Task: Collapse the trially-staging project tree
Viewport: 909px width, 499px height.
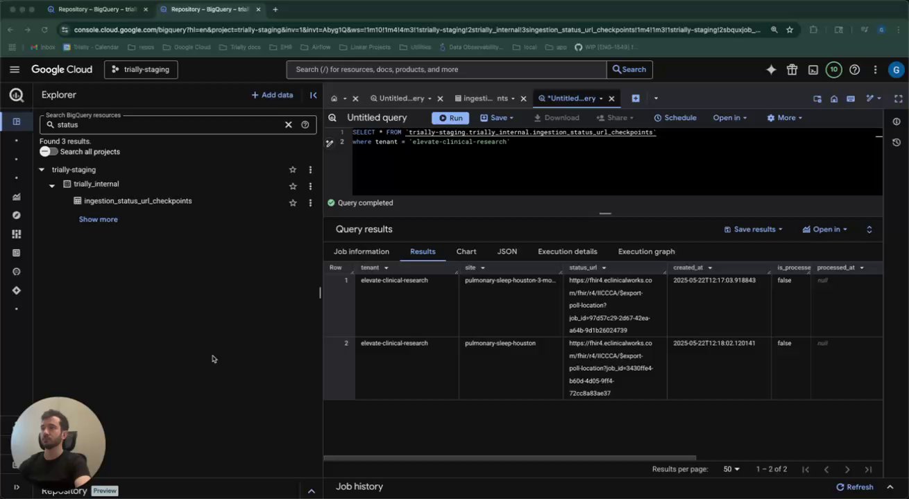Action: (x=42, y=170)
